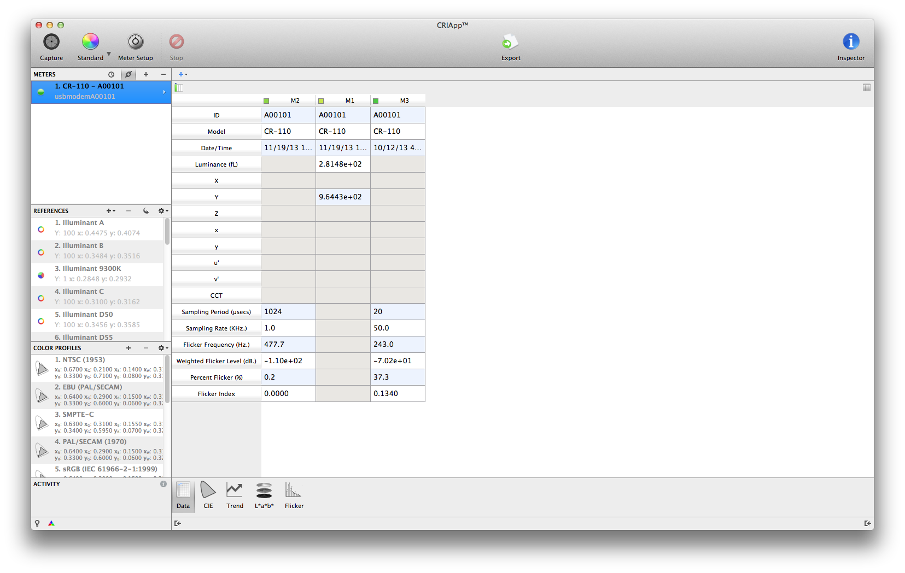Select meter CR-110 - A00101
This screenshot has height=573, width=905.
click(101, 92)
